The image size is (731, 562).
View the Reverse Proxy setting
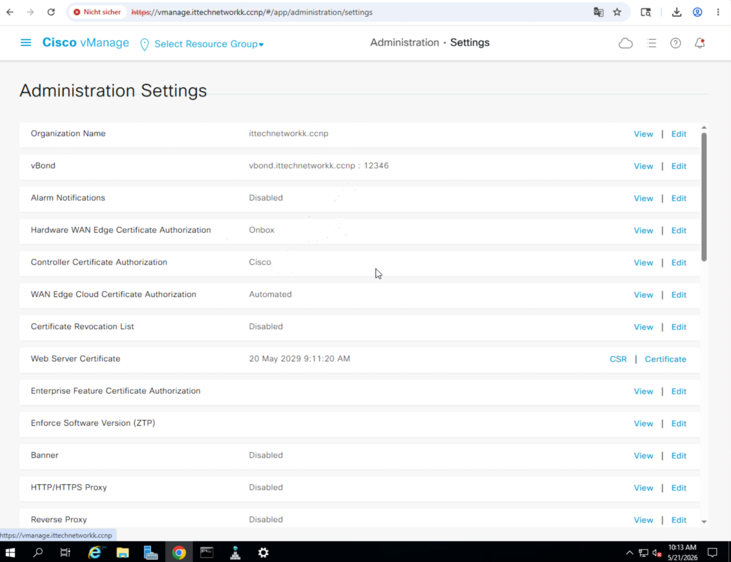(643, 520)
